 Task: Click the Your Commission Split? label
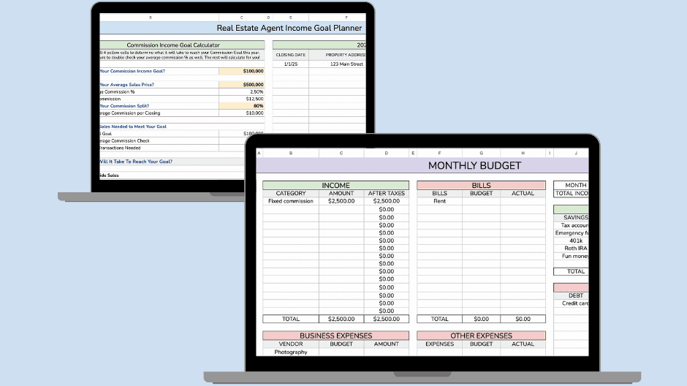(x=124, y=106)
